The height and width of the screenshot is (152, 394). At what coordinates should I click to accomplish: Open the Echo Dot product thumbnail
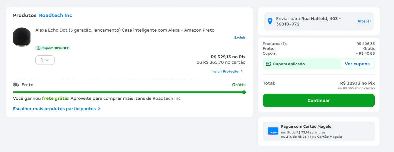pos(22,37)
